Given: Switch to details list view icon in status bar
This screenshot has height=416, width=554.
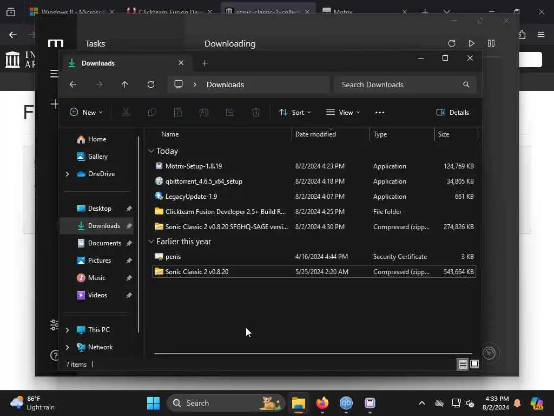Looking at the screenshot, I should coord(463,365).
